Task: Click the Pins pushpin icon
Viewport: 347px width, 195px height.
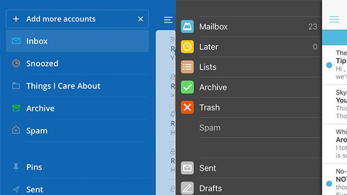Action: tap(16, 167)
